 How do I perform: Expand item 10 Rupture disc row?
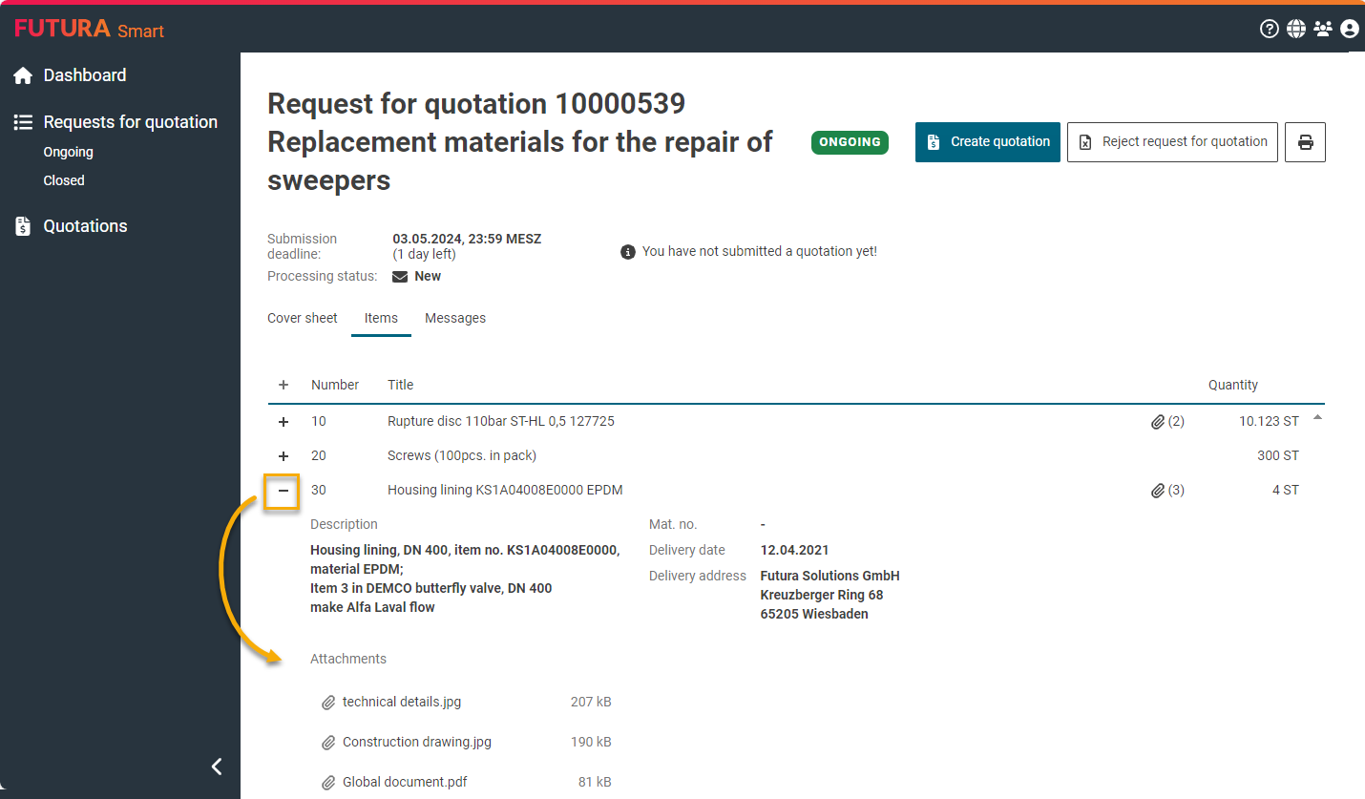click(283, 421)
